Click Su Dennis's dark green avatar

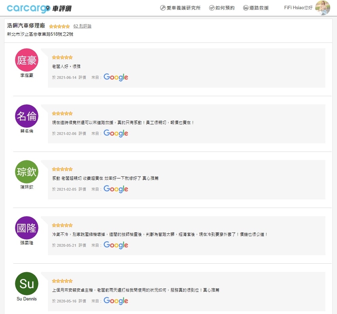[27, 283]
